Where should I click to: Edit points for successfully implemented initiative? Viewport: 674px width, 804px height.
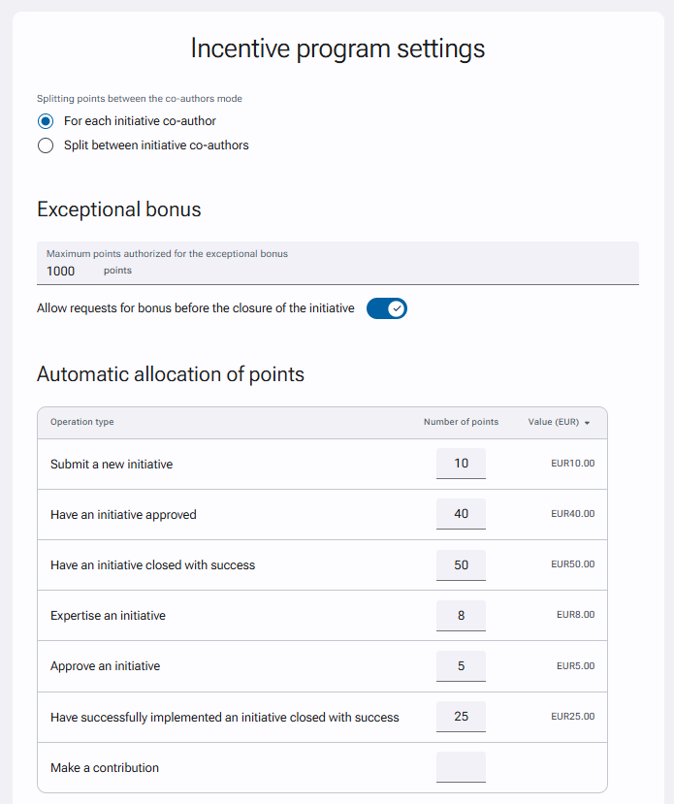point(461,717)
